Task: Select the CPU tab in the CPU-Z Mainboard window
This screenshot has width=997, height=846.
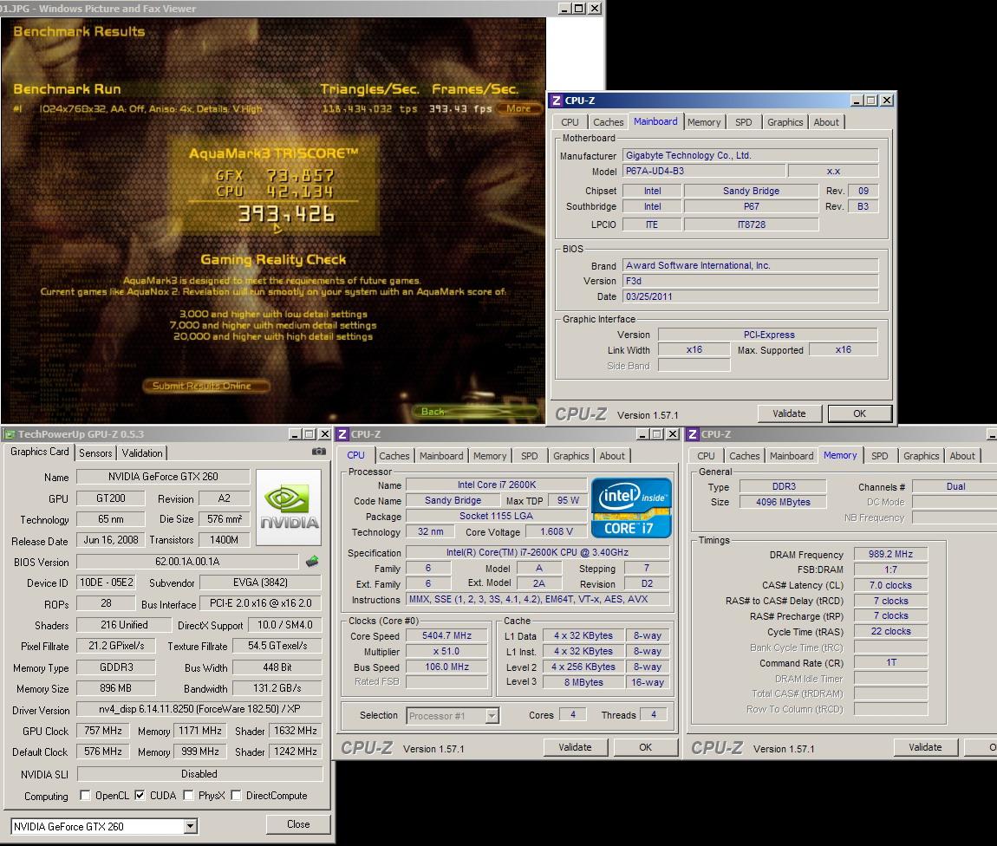Action: (x=570, y=122)
